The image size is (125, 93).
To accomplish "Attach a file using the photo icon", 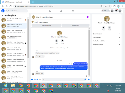I will [35, 79].
